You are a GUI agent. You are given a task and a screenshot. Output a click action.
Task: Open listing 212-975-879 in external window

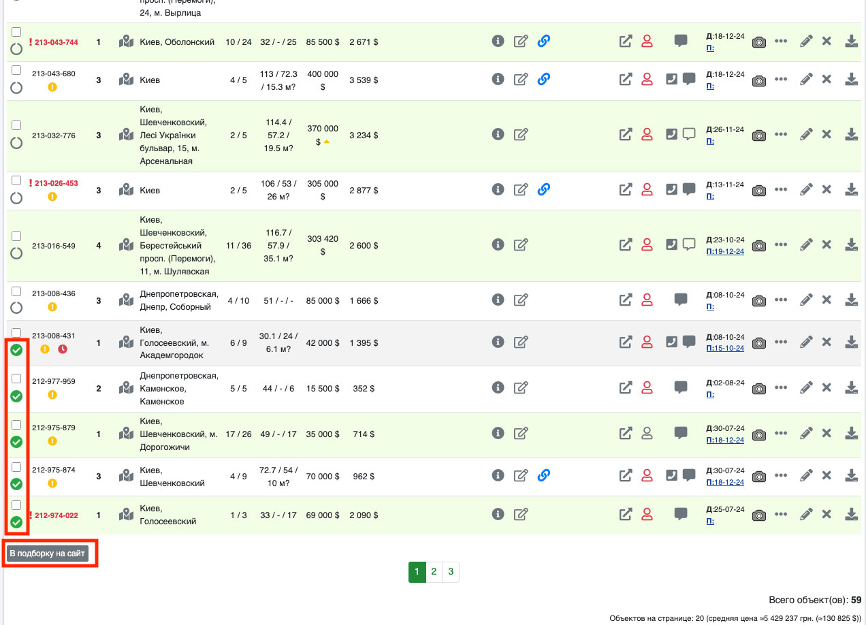coord(626,433)
